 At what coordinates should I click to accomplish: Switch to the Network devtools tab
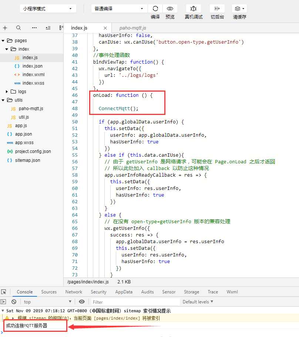coord(74,292)
